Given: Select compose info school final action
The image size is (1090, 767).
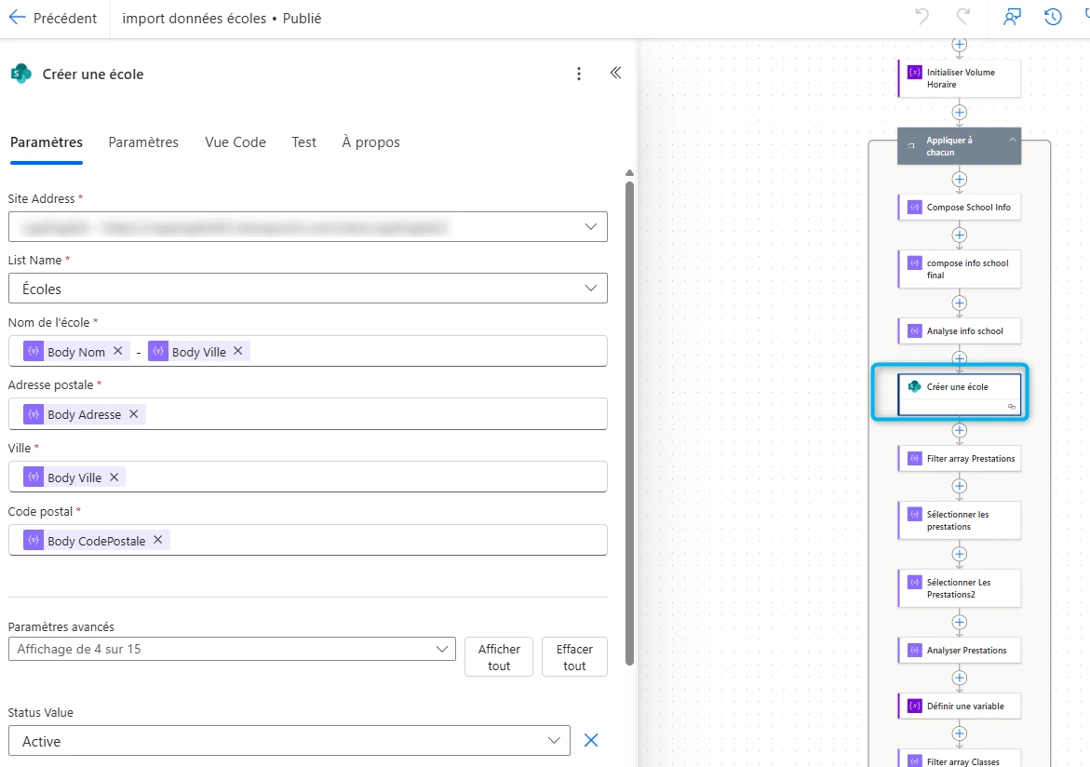Looking at the screenshot, I should (x=960, y=269).
